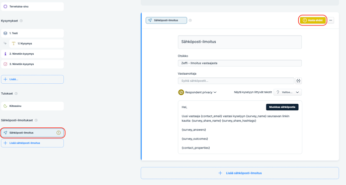The image size is (346, 185).
Task: Open the three-dot menu next to Aseta ehdot
Action: click(330, 20)
